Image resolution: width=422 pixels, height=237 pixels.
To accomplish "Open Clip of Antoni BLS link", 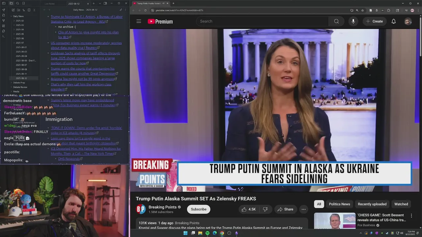I will click(88, 35).
